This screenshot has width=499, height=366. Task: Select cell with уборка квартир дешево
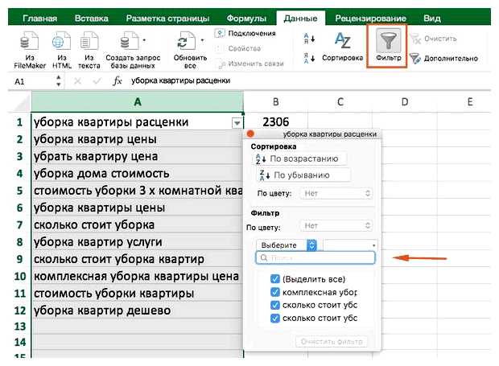coord(138,310)
